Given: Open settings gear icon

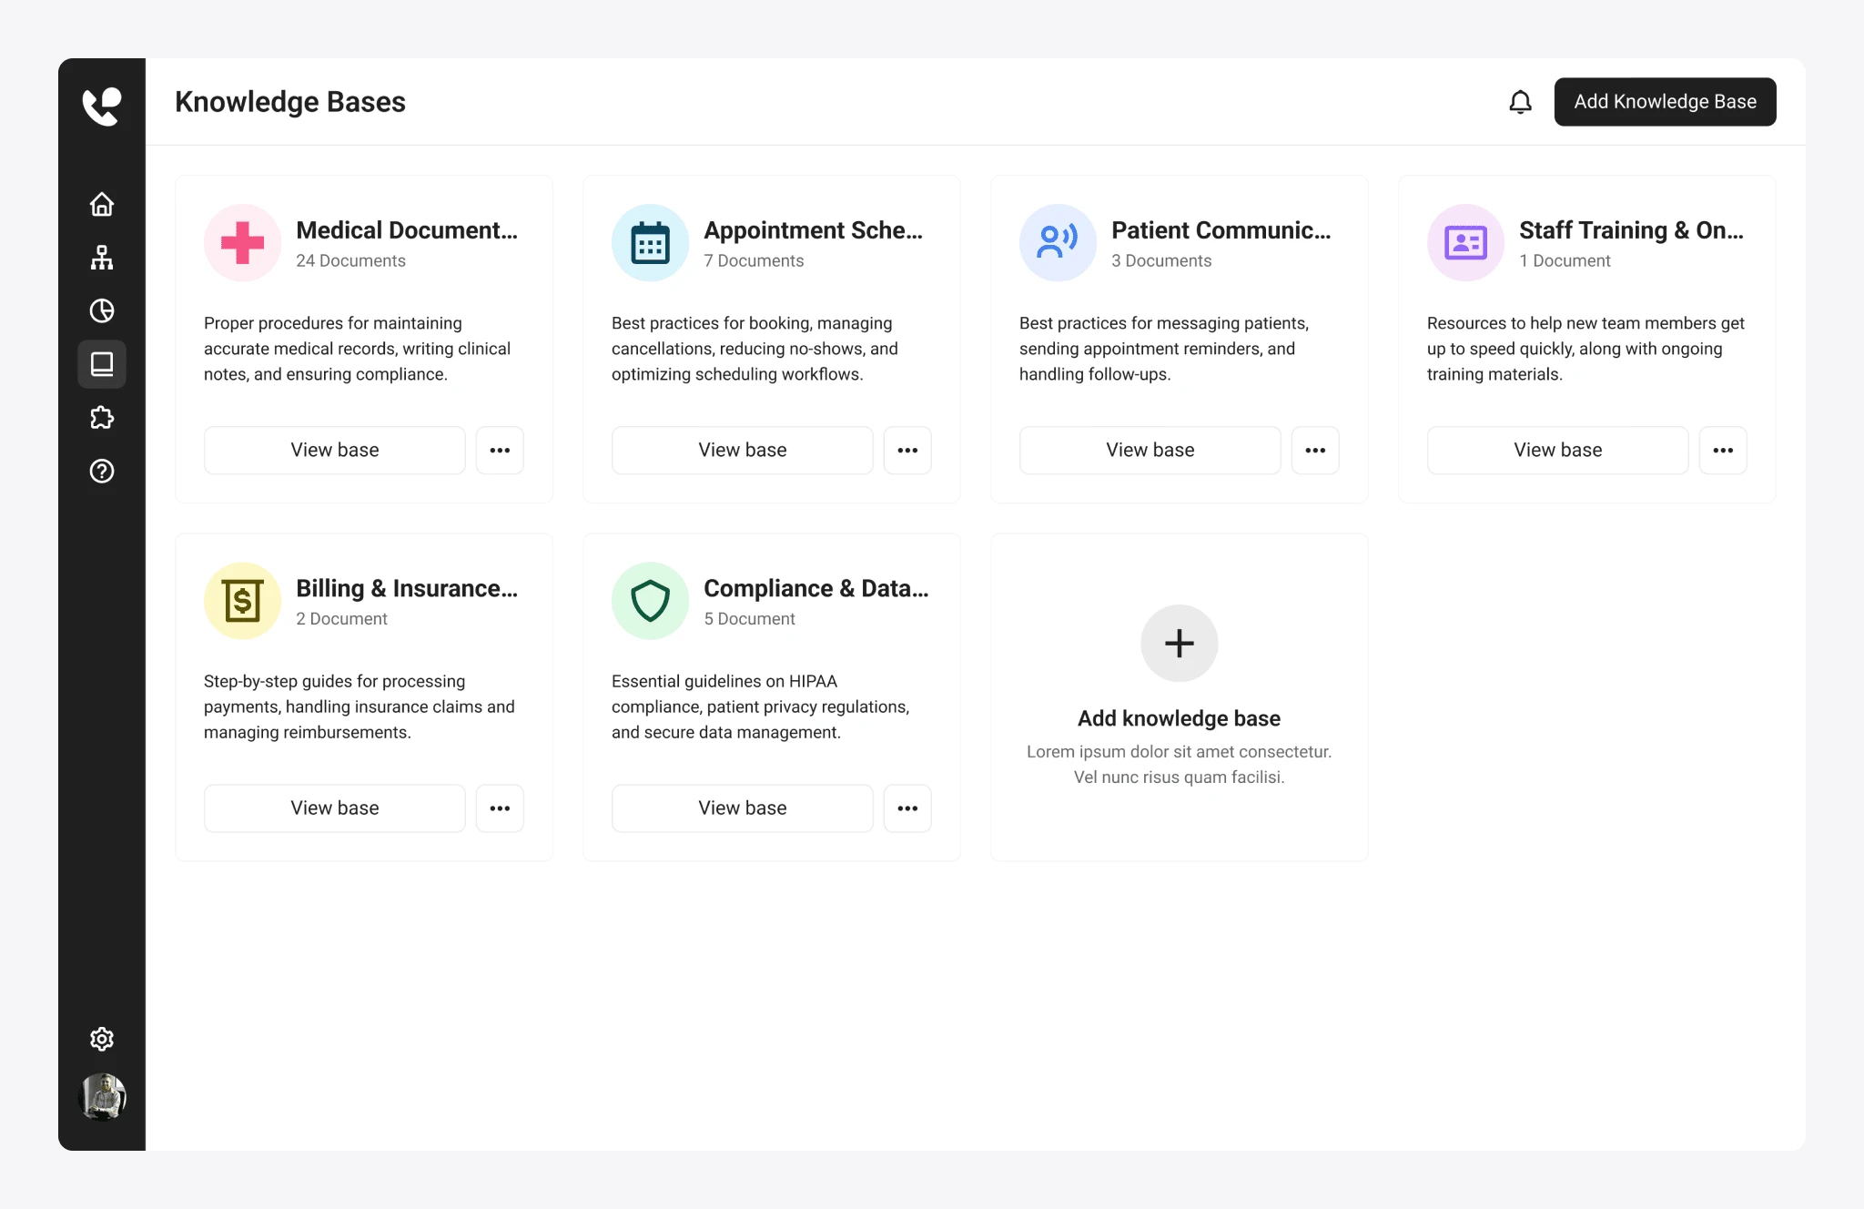Looking at the screenshot, I should click(102, 1039).
